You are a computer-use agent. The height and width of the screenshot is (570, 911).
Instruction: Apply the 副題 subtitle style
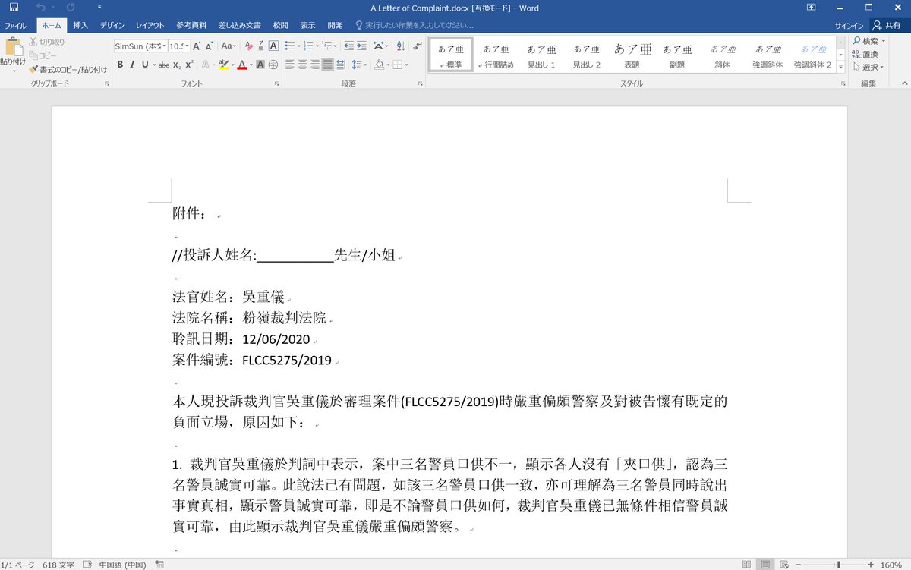tap(677, 55)
